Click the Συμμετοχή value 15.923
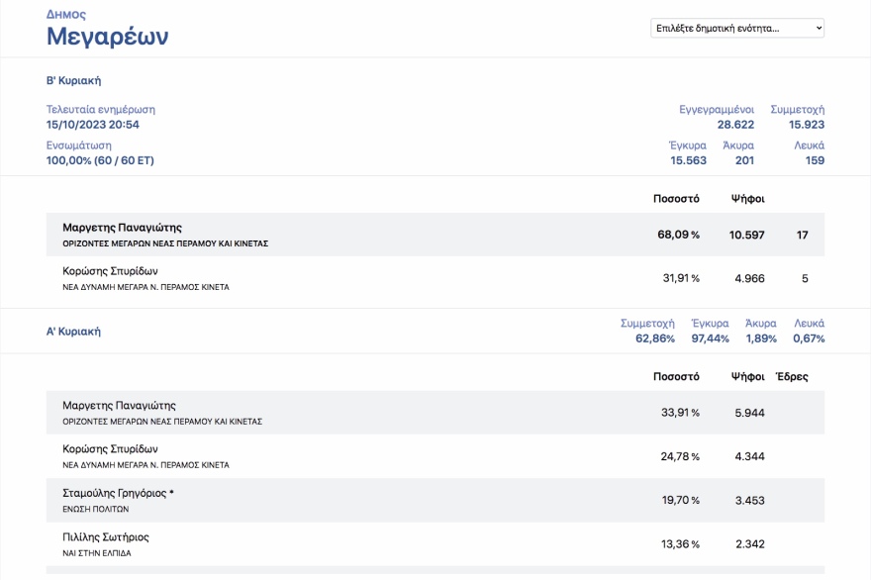 tap(806, 125)
